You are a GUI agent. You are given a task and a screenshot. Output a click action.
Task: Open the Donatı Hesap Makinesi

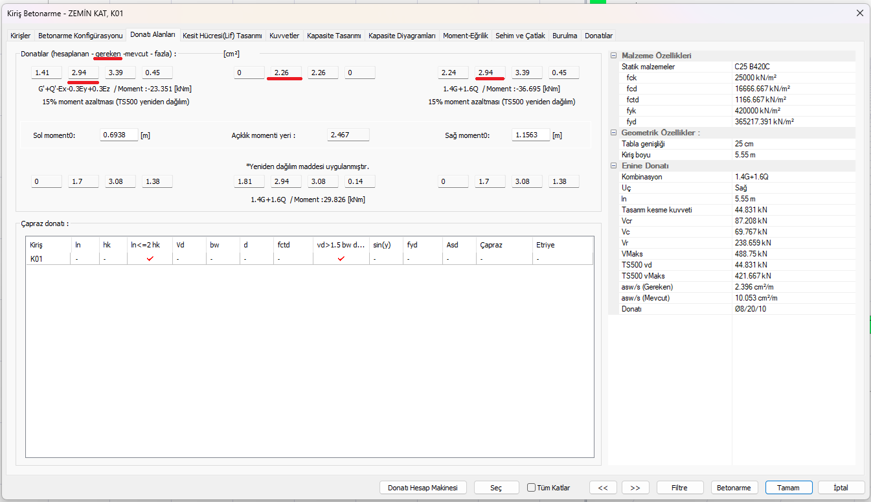click(422, 488)
